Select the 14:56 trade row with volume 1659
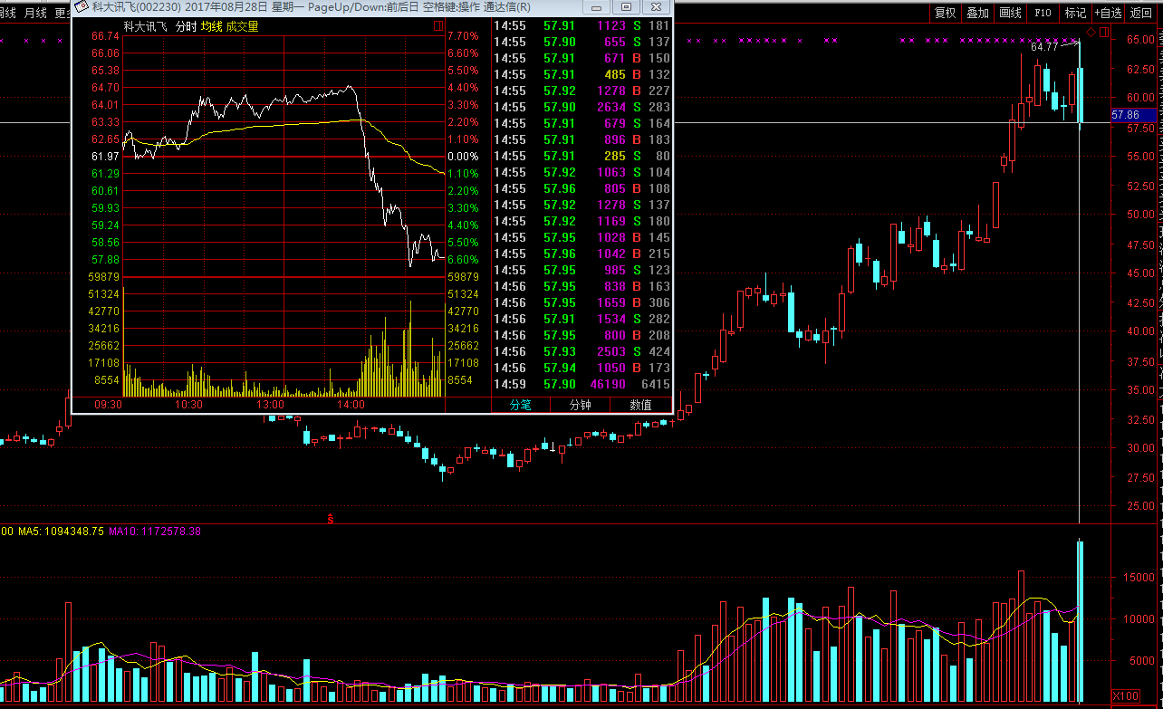 click(581, 302)
